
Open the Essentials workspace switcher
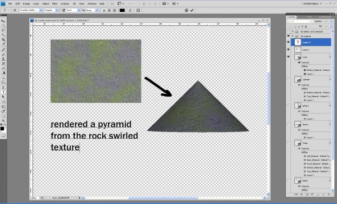[x=312, y=4]
